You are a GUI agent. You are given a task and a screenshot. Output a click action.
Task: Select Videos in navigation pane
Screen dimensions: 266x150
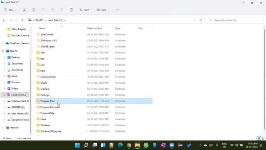click(x=15, y=89)
